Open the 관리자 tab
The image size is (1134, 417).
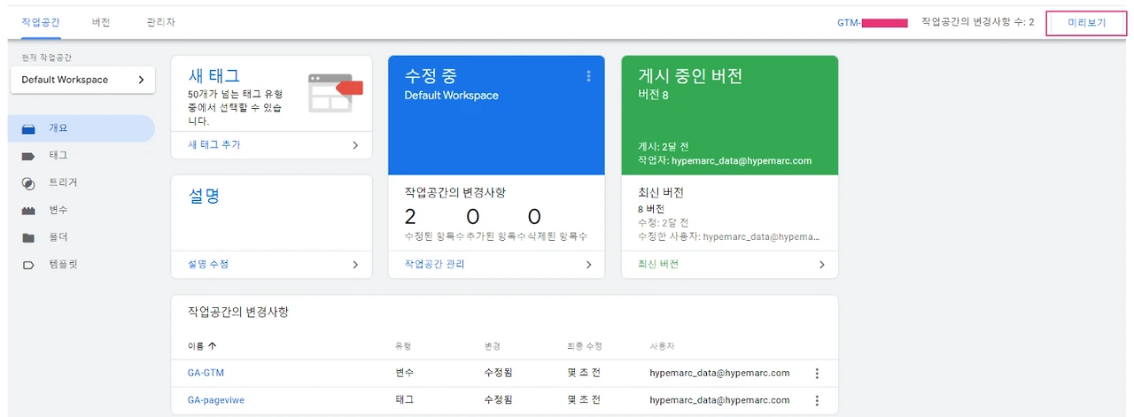click(160, 22)
